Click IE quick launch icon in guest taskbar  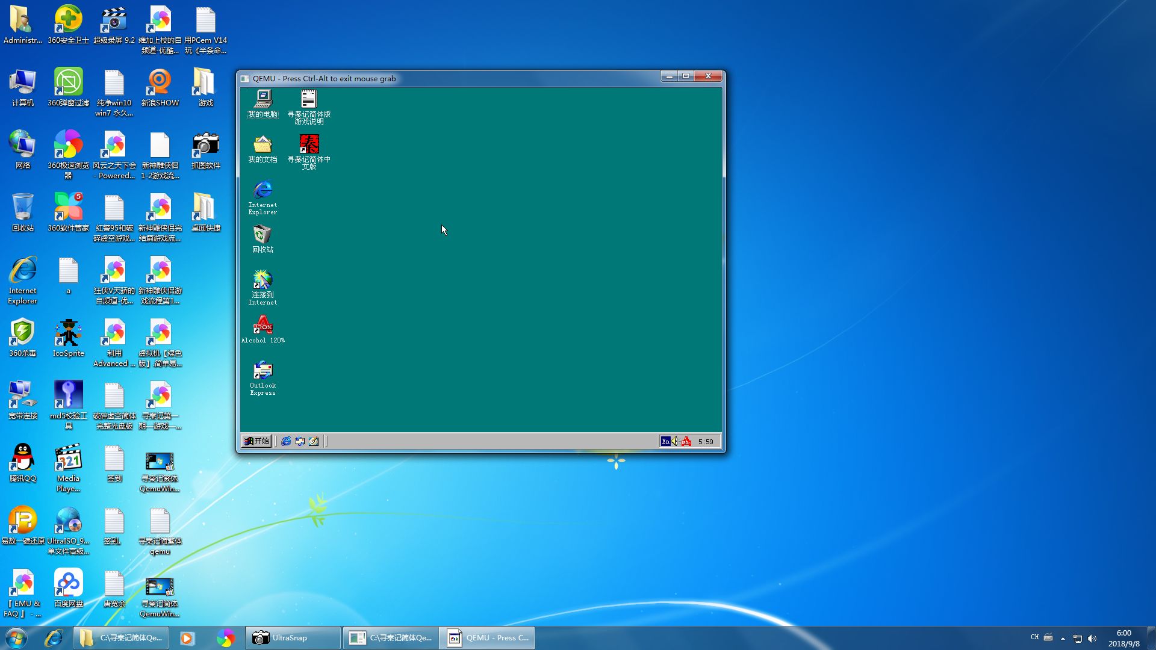pyautogui.click(x=286, y=441)
